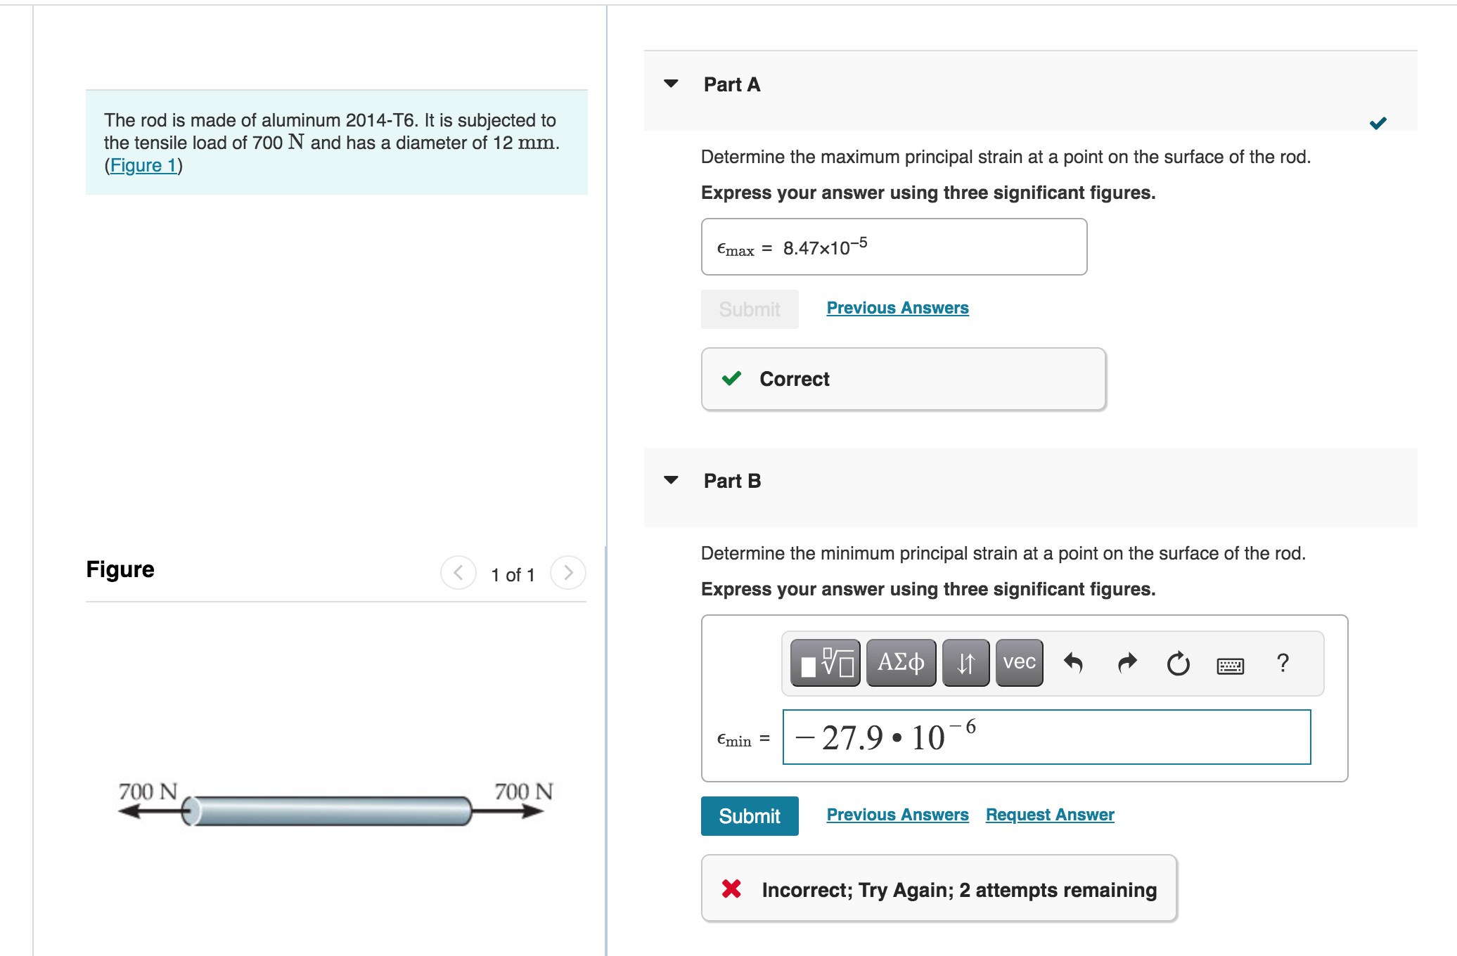Image resolution: width=1457 pixels, height=956 pixels.
Task: Redo the last edit in answer box
Action: pyautogui.click(x=1127, y=663)
